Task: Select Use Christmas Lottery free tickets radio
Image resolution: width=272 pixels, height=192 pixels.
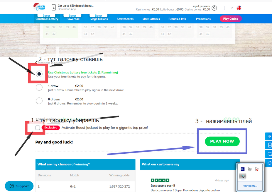Action: [x=39, y=74]
